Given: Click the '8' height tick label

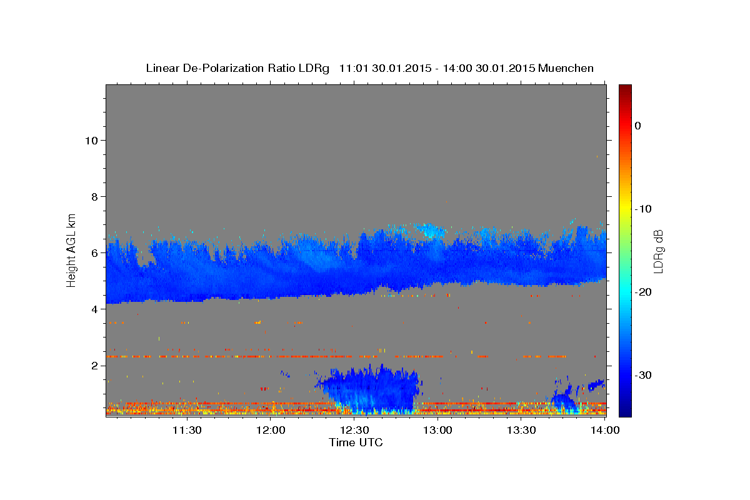Looking at the screenshot, I should [94, 196].
